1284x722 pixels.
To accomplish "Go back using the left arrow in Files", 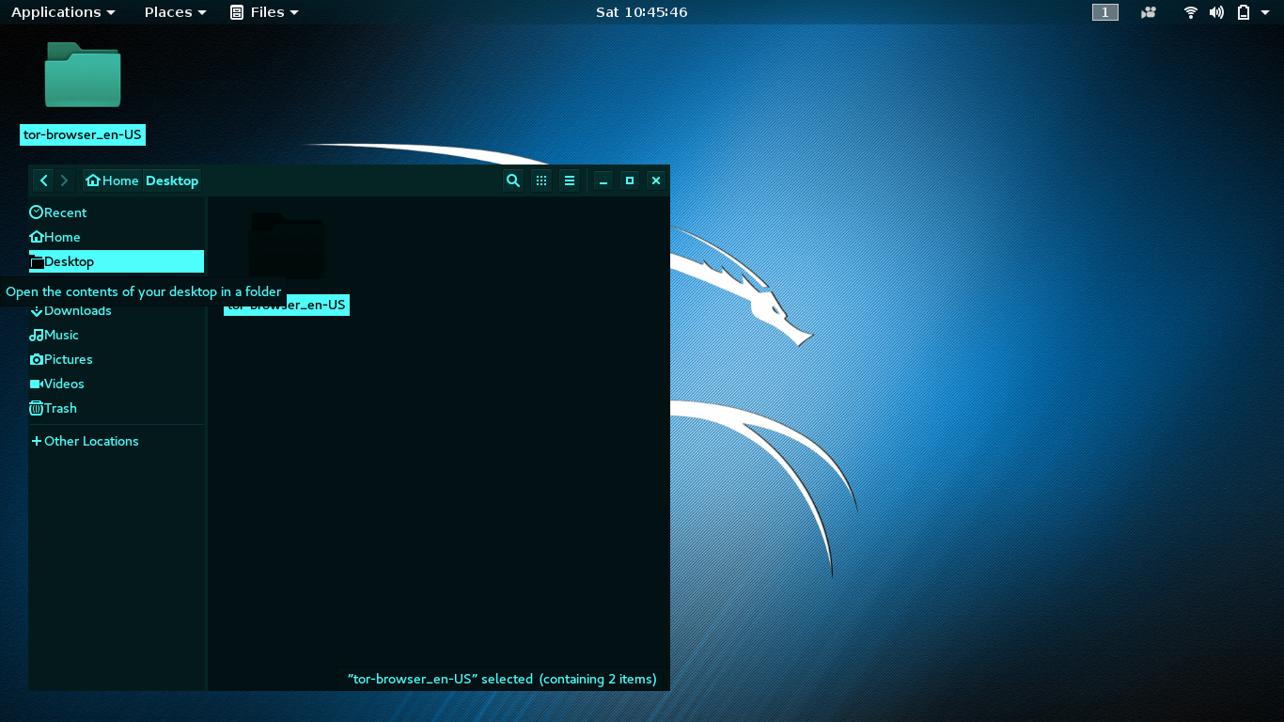I will [x=43, y=180].
